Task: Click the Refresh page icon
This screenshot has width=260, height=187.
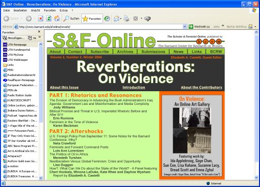Action: point(49,18)
